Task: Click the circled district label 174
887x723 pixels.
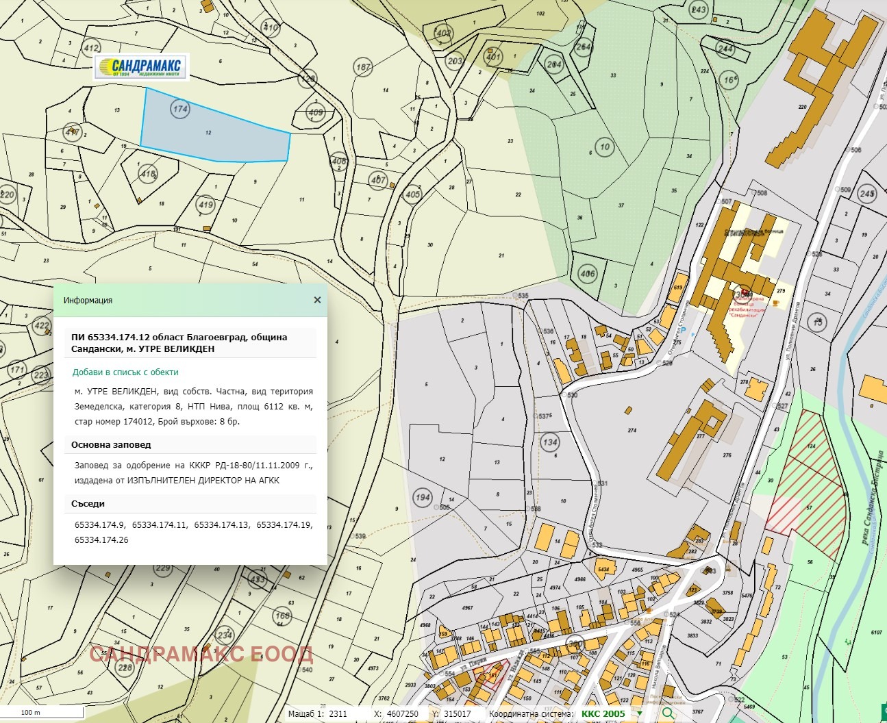Action: 180,109
